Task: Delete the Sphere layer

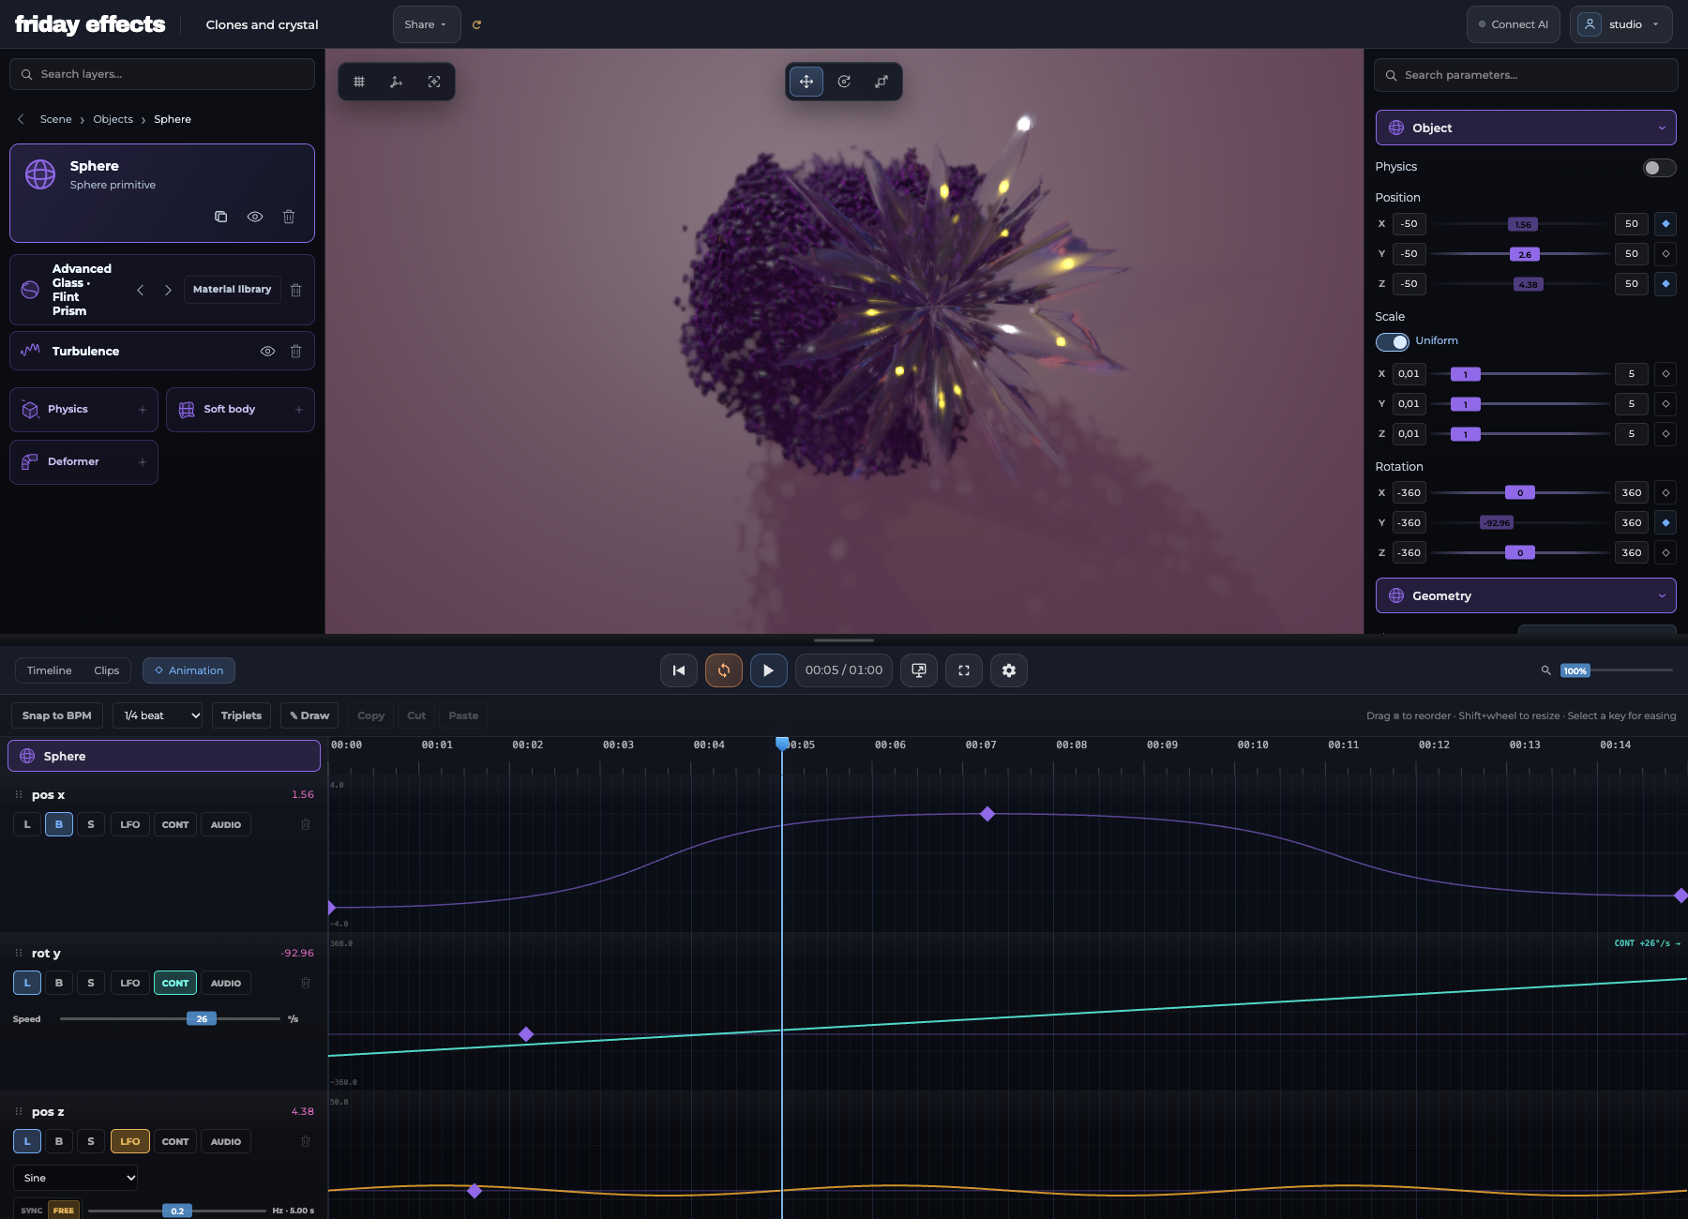Action: point(289,217)
